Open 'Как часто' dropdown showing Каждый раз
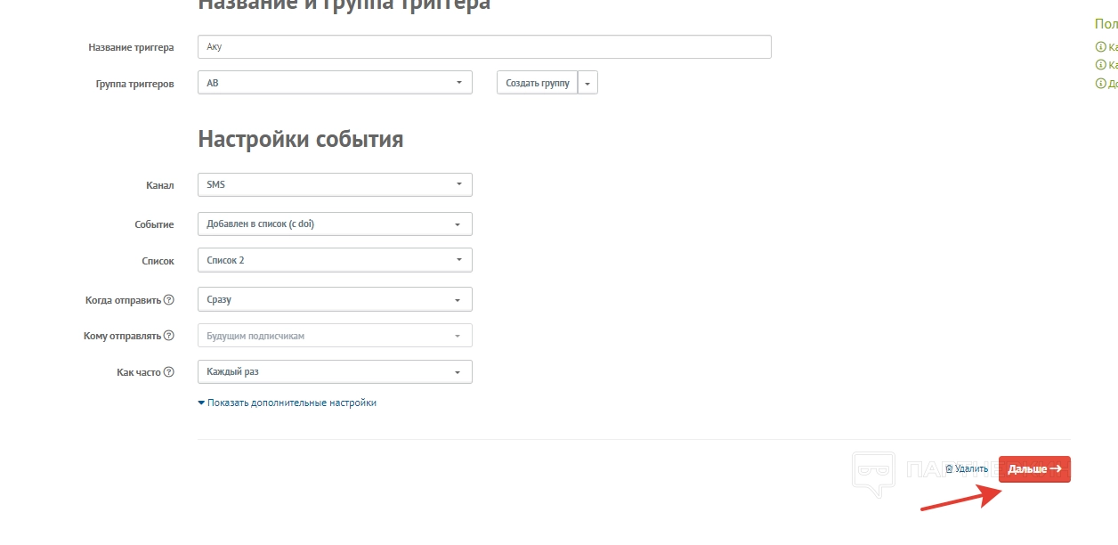This screenshot has height=545, width=1118. pyautogui.click(x=335, y=371)
